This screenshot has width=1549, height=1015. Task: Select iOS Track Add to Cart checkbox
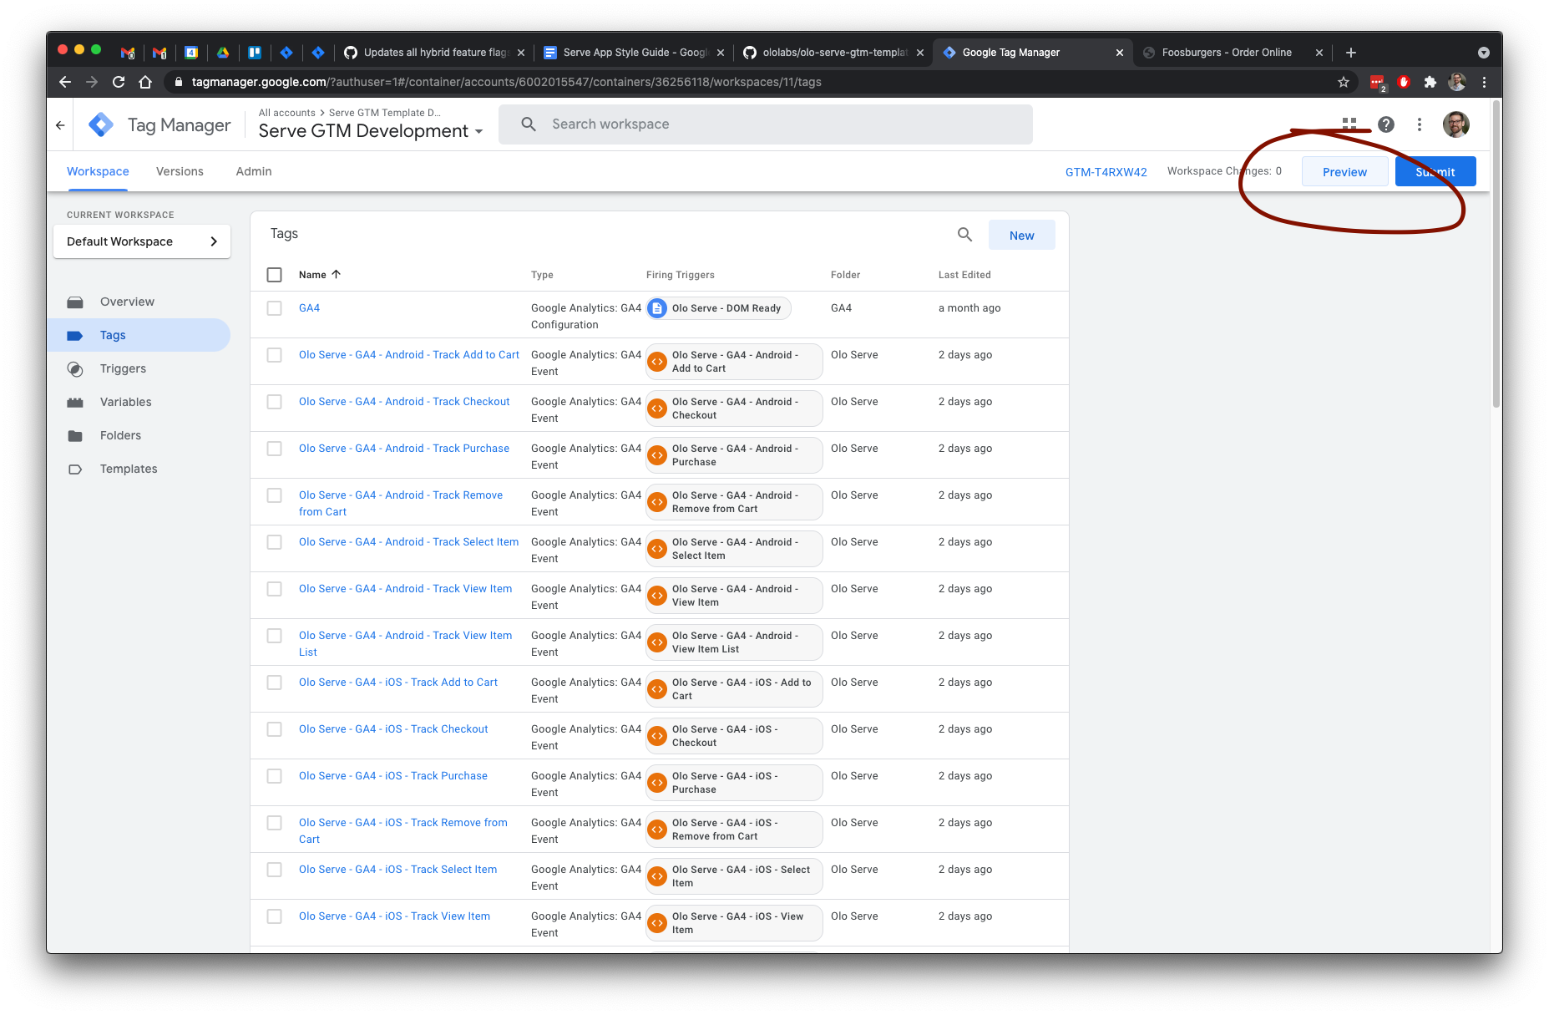(x=274, y=683)
